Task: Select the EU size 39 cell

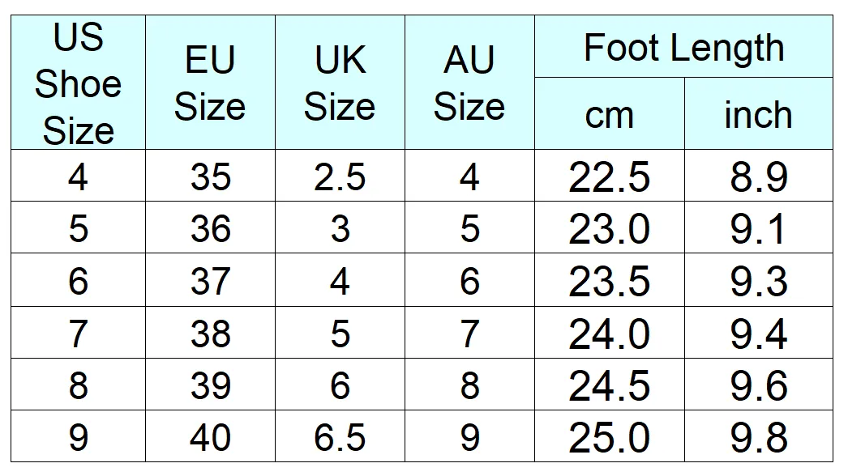Action: point(210,385)
